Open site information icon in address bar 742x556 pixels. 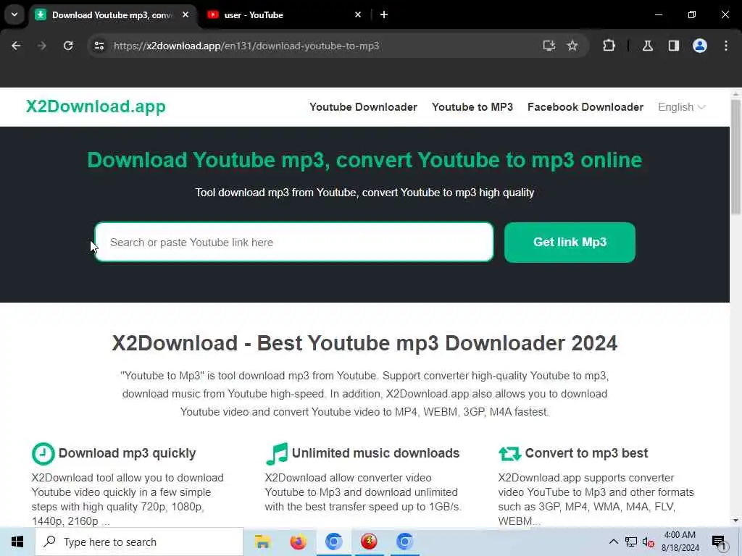pos(99,46)
